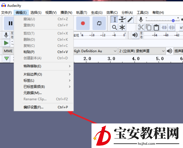
Task: Expand the 已标签音频(B) submenu
Action: click(44, 87)
